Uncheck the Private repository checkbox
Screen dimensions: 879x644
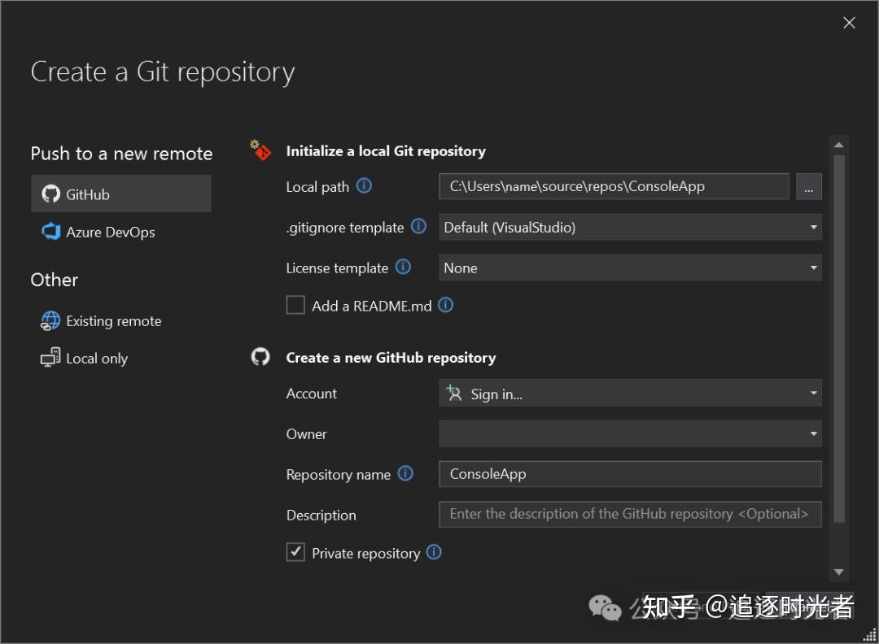tap(295, 553)
